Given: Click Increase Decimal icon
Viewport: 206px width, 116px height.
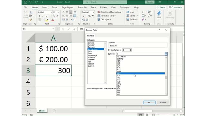Looking at the screenshot, I should pyautogui.click(x=83, y=20).
